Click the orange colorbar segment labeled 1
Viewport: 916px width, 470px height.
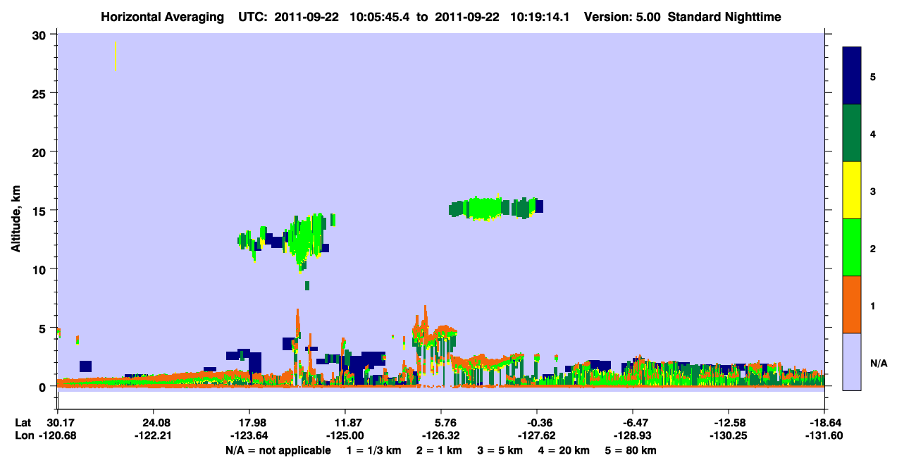coord(852,304)
